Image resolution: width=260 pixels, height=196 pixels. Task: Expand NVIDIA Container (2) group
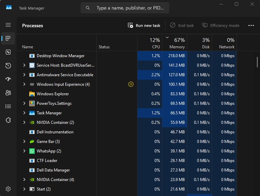[25, 122]
